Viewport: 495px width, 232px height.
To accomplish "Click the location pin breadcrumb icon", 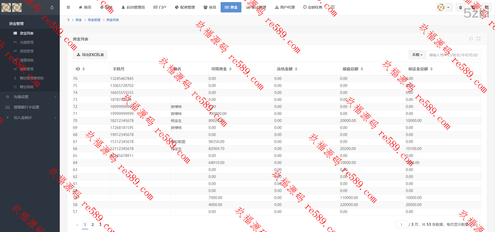I will [x=68, y=20].
